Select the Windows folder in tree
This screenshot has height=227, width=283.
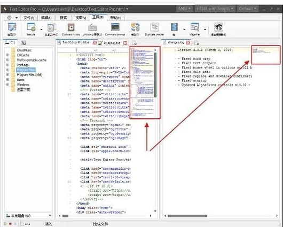23,85
